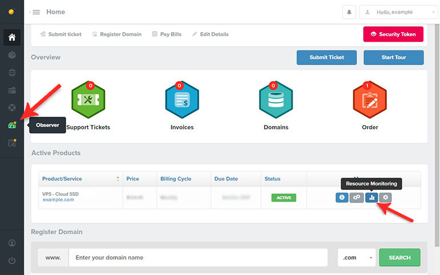This screenshot has width=440, height=275.
Task: Click the Security Token button
Action: 393,34
